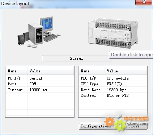Select the FX3U(C) value
The width and height of the screenshot is (153, 135).
click(x=114, y=84)
